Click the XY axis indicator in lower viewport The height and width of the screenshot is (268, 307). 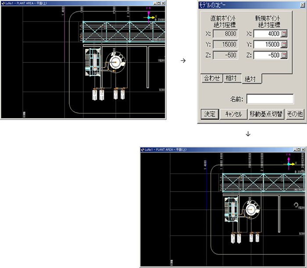coord(289,163)
